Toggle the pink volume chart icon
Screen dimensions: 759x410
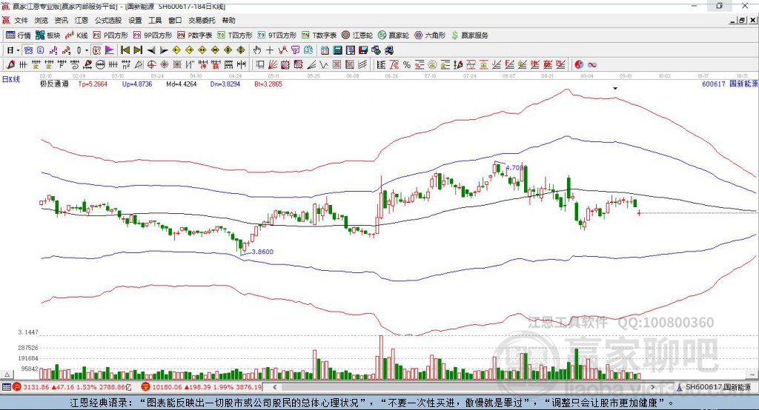pyautogui.click(x=110, y=50)
